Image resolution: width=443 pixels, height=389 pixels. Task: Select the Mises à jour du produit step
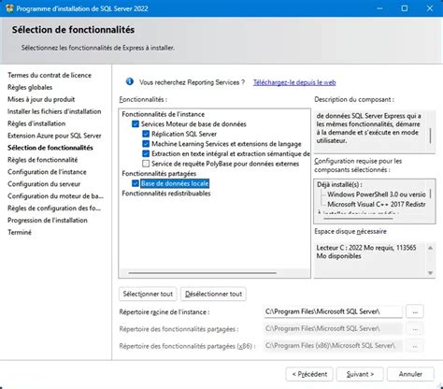(41, 99)
